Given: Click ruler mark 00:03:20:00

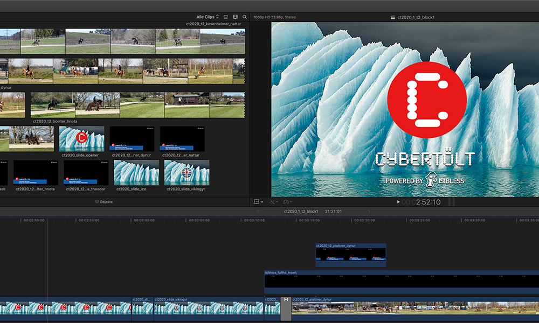Looking at the screenshot, I should pos(364,220).
